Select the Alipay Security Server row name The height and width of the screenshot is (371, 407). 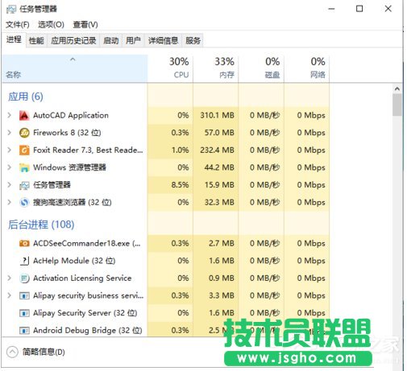tap(85, 313)
